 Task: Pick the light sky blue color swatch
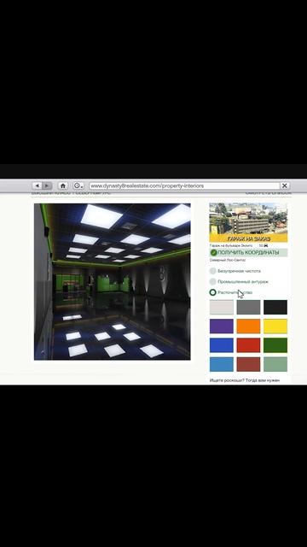click(222, 364)
